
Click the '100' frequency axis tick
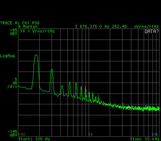pos(22,134)
